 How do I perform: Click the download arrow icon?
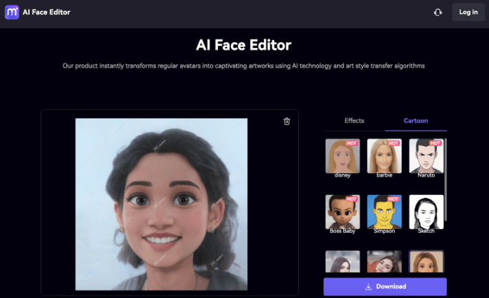click(368, 286)
